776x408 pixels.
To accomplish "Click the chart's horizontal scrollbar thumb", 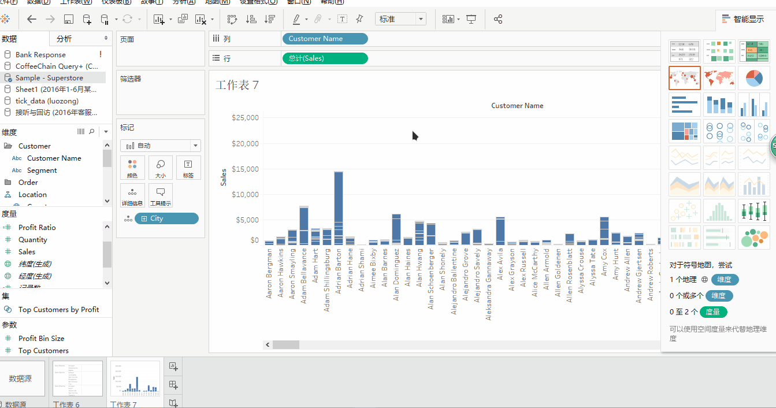I will (x=286, y=345).
